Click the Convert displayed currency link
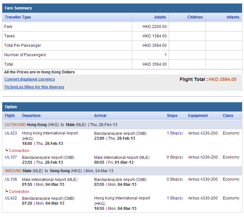This screenshot has height=217, width=244. [30, 79]
